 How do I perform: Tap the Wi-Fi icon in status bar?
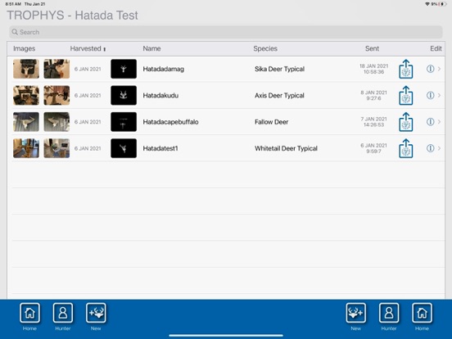[x=427, y=4]
